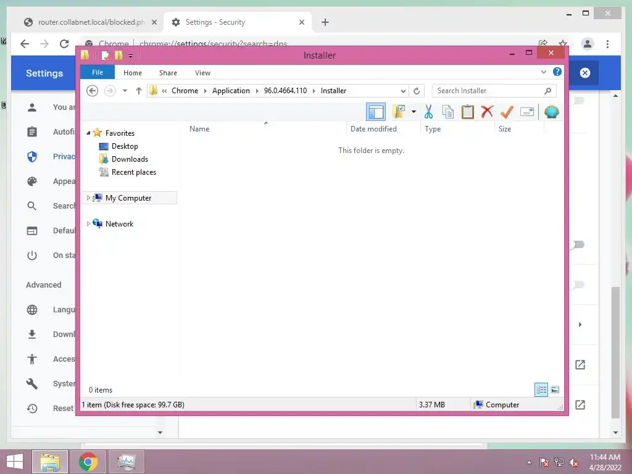Open Chrome three-dot menu

coord(607,44)
